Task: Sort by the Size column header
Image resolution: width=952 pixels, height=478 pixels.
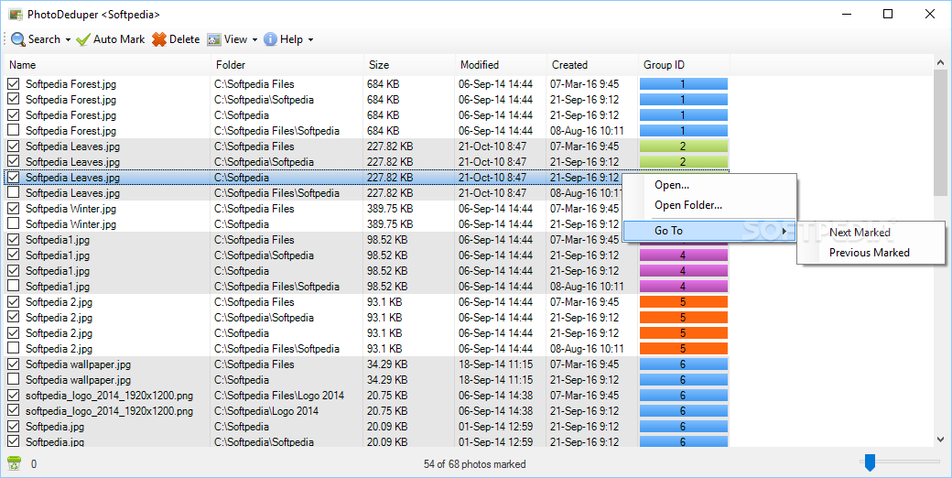Action: 410,65
